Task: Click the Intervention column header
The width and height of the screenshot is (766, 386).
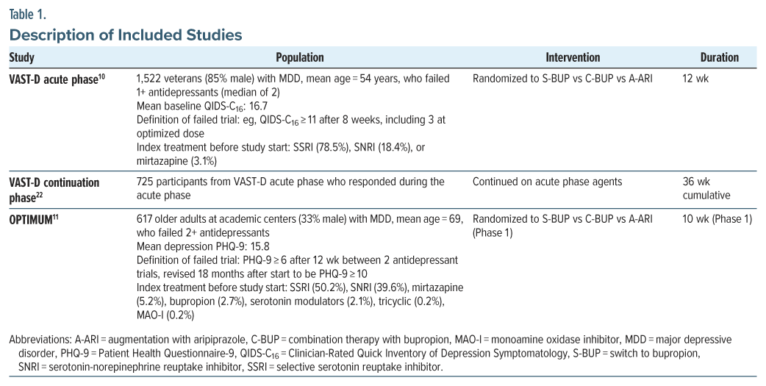Action: pyautogui.click(x=573, y=57)
